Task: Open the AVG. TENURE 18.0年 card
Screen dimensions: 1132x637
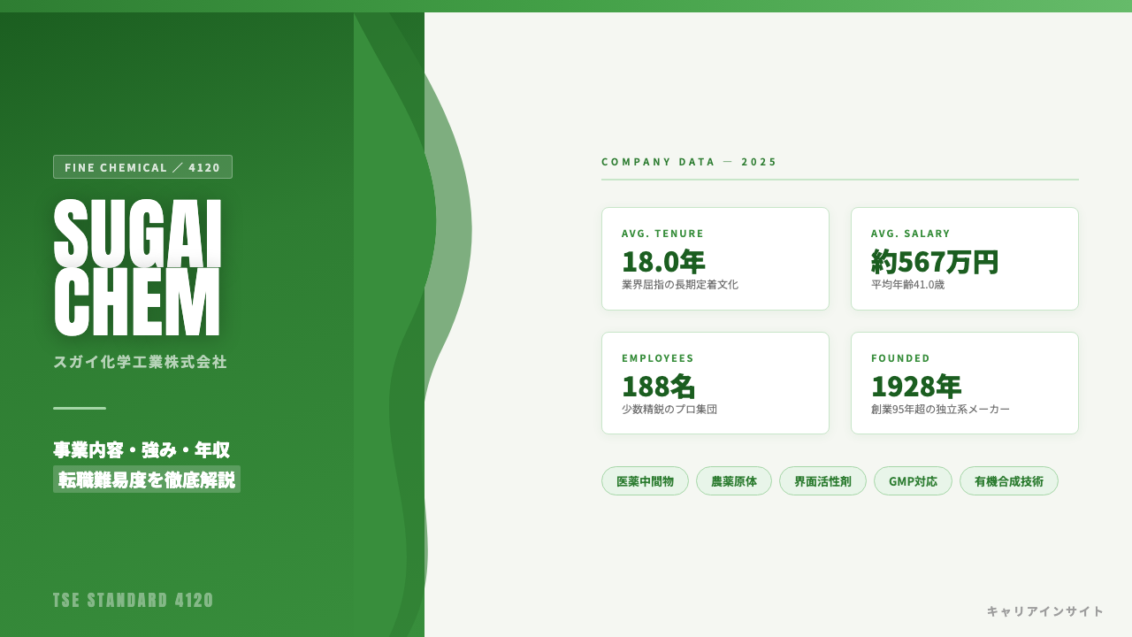Action: (x=715, y=258)
